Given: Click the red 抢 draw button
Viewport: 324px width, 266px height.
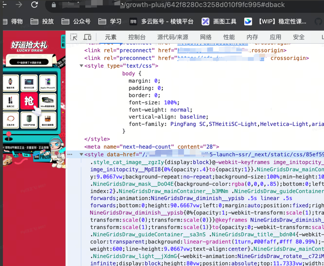Looking at the screenshot, I should point(29,101).
